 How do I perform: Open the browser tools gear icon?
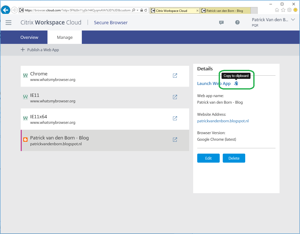click(289, 10)
